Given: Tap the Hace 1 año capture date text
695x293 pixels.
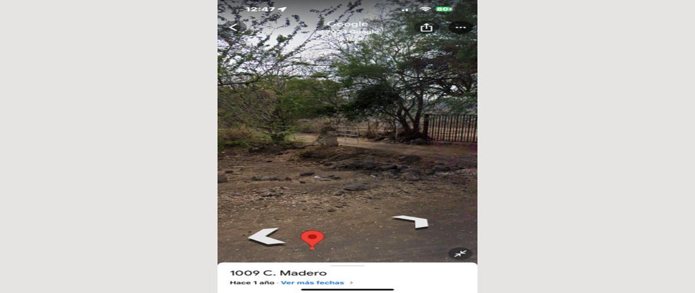Looking at the screenshot, I should 253,283.
